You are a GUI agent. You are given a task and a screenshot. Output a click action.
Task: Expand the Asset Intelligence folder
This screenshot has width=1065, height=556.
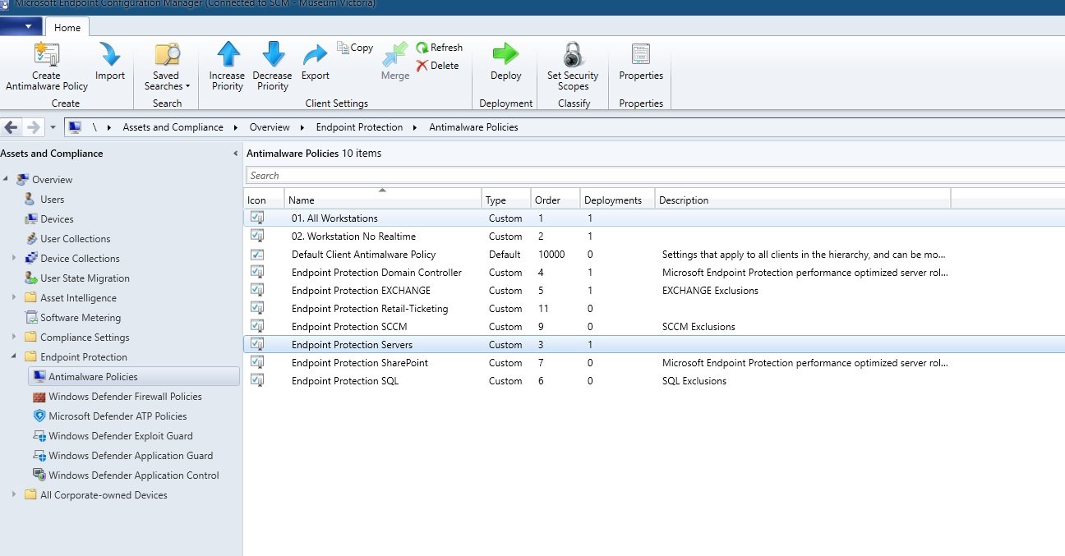click(14, 298)
